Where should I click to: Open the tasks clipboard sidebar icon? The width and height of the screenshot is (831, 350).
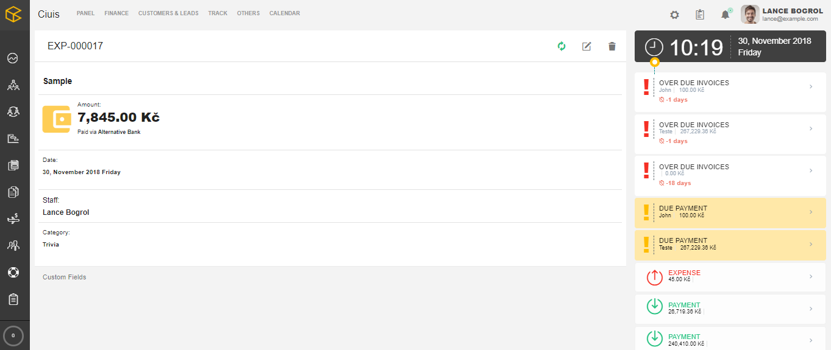(13, 299)
